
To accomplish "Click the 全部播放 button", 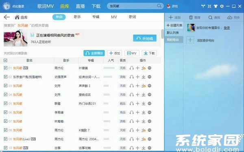I will tap(94, 53).
